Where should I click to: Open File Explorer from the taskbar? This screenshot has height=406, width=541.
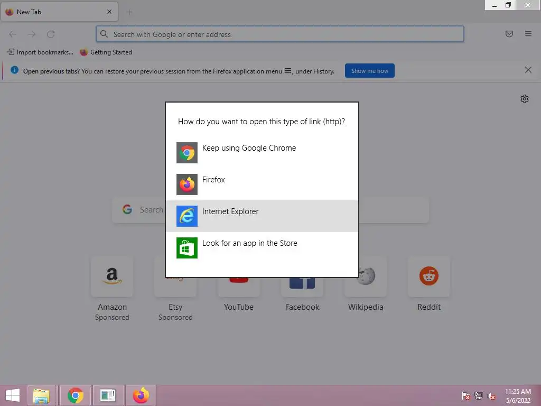click(41, 395)
